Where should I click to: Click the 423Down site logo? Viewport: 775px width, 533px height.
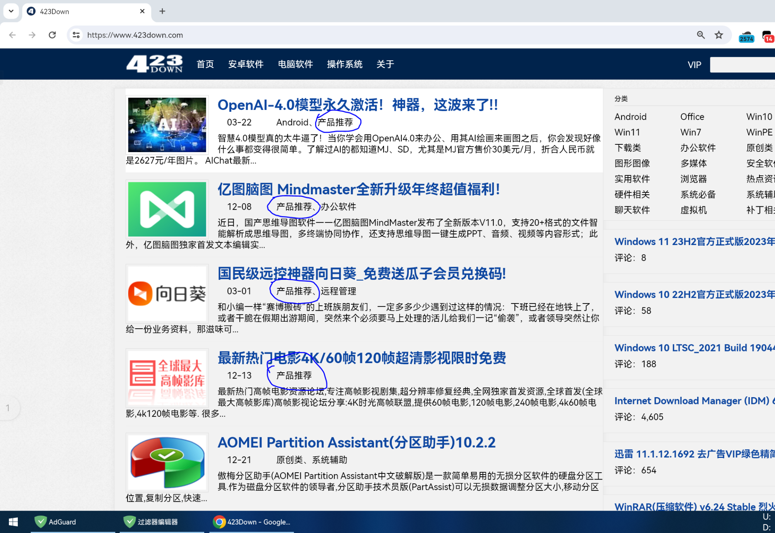point(154,64)
